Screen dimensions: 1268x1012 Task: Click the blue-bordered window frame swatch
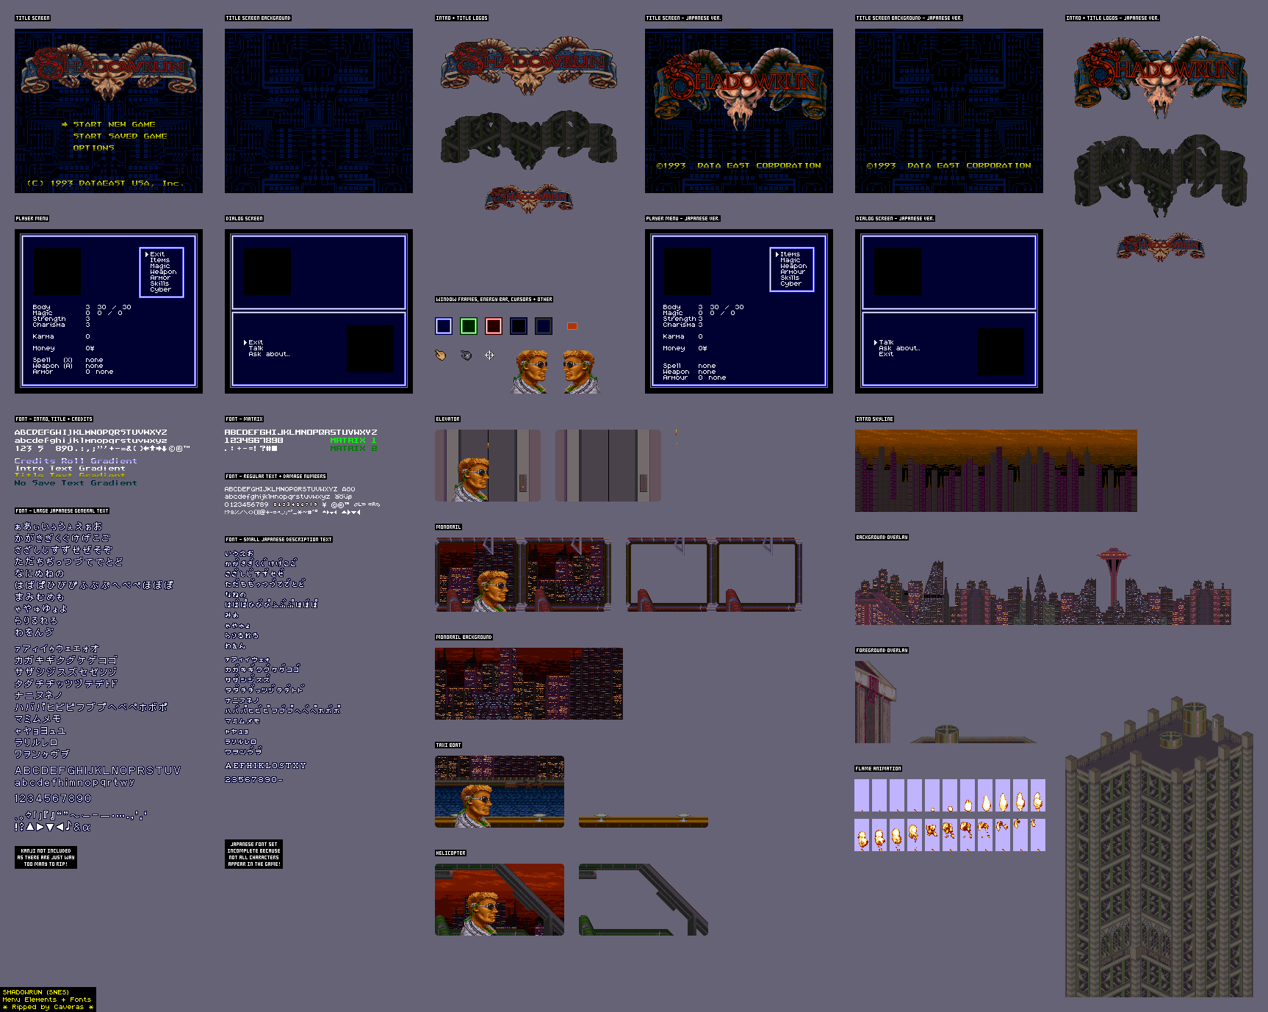coord(444,326)
